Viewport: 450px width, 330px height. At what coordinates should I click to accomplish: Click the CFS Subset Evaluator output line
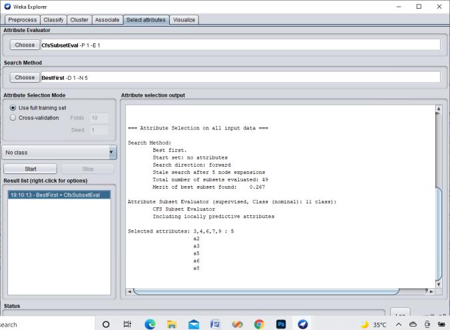click(x=184, y=209)
